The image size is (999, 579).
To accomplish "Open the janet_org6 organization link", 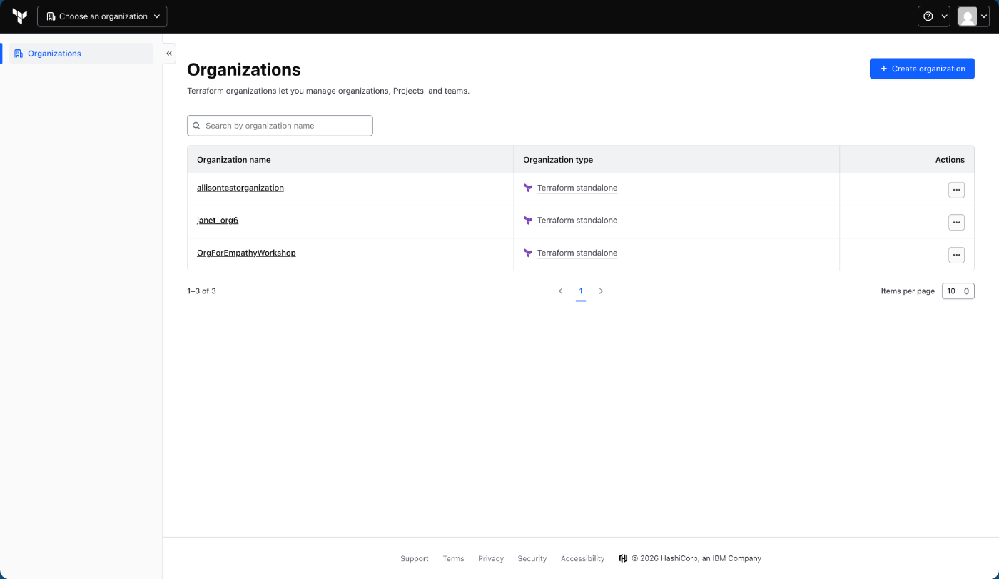I will 218,221.
